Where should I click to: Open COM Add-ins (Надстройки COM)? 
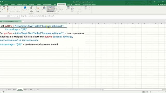pyautogui.click(x=38, y=9)
